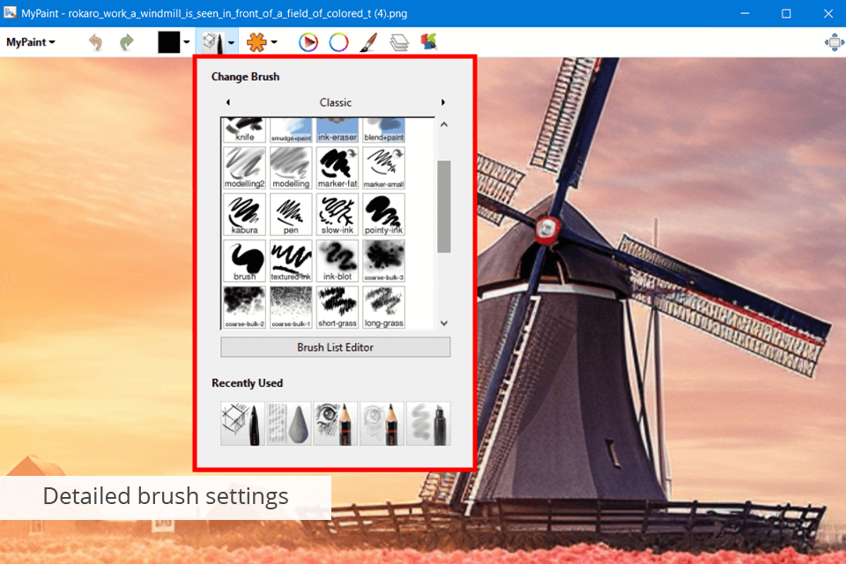
Task: Go to previous brush group arrow
Action: point(228,102)
